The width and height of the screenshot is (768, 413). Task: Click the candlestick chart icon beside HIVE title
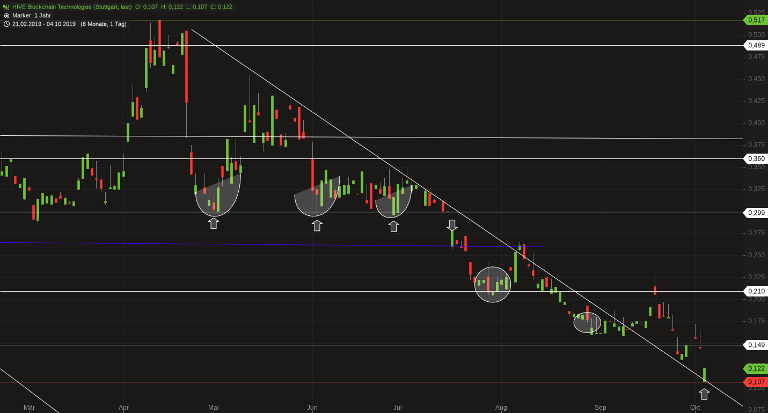click(x=6, y=7)
